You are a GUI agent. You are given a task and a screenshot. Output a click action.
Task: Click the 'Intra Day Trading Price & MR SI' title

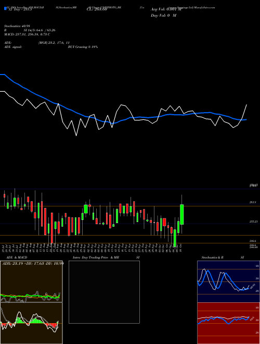pyautogui.click(x=106, y=257)
